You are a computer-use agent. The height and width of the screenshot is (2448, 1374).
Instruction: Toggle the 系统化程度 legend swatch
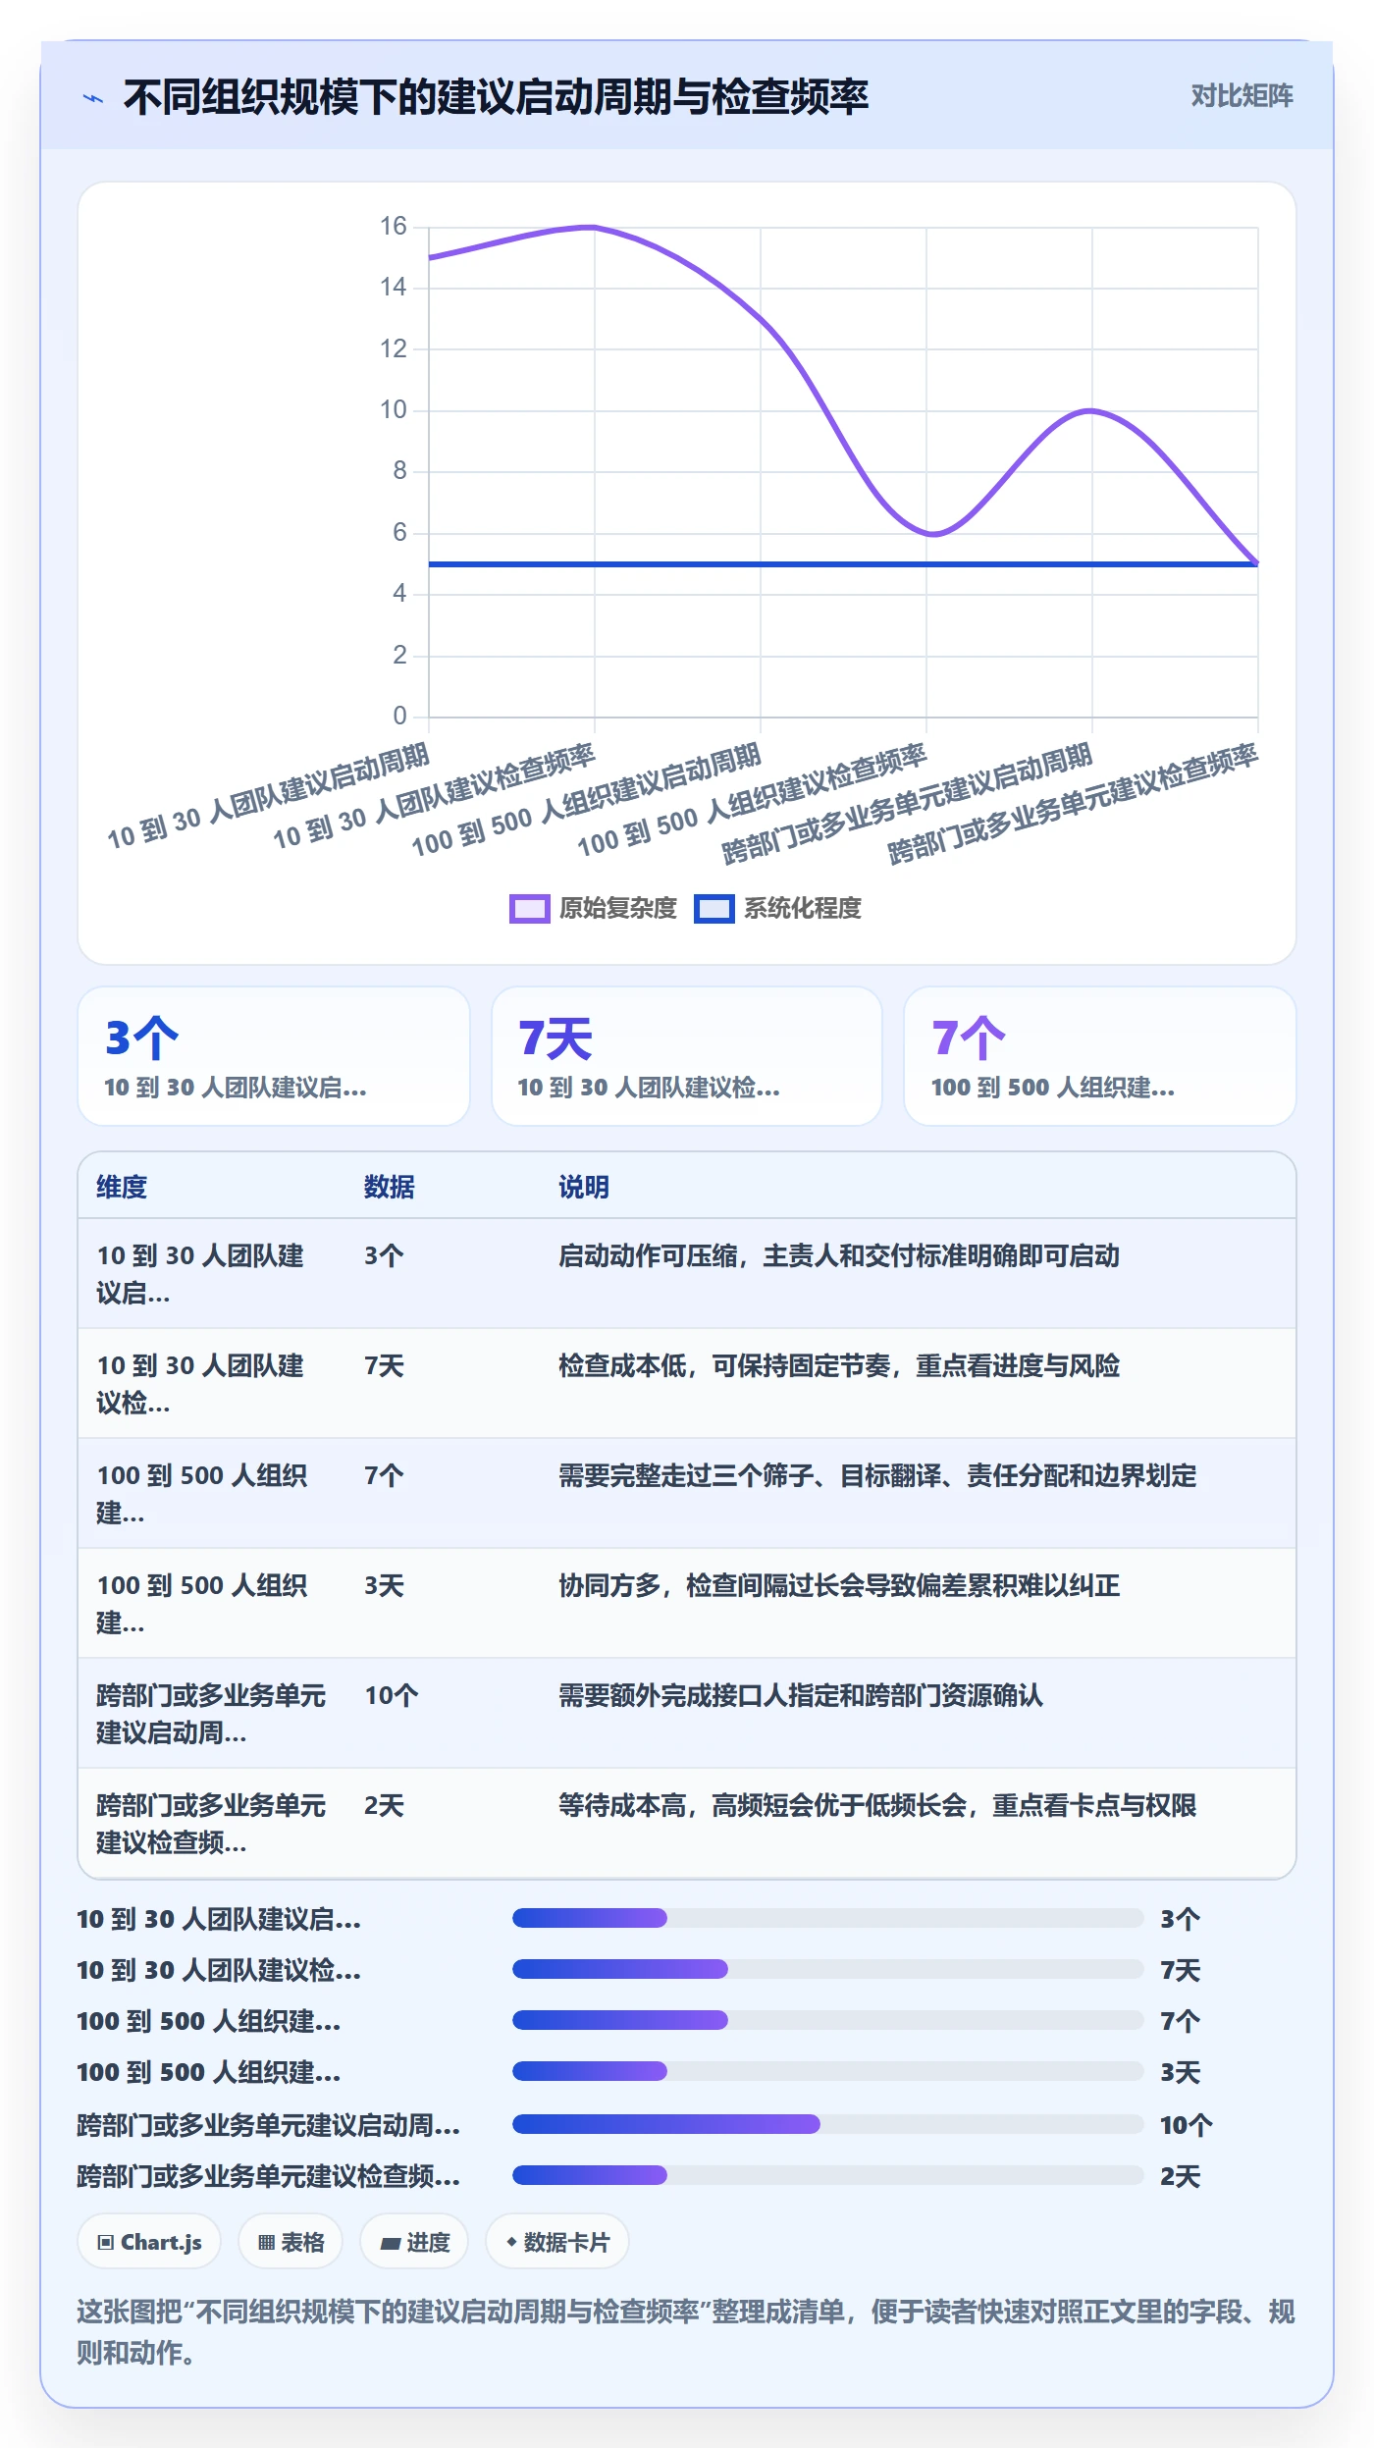pos(713,908)
